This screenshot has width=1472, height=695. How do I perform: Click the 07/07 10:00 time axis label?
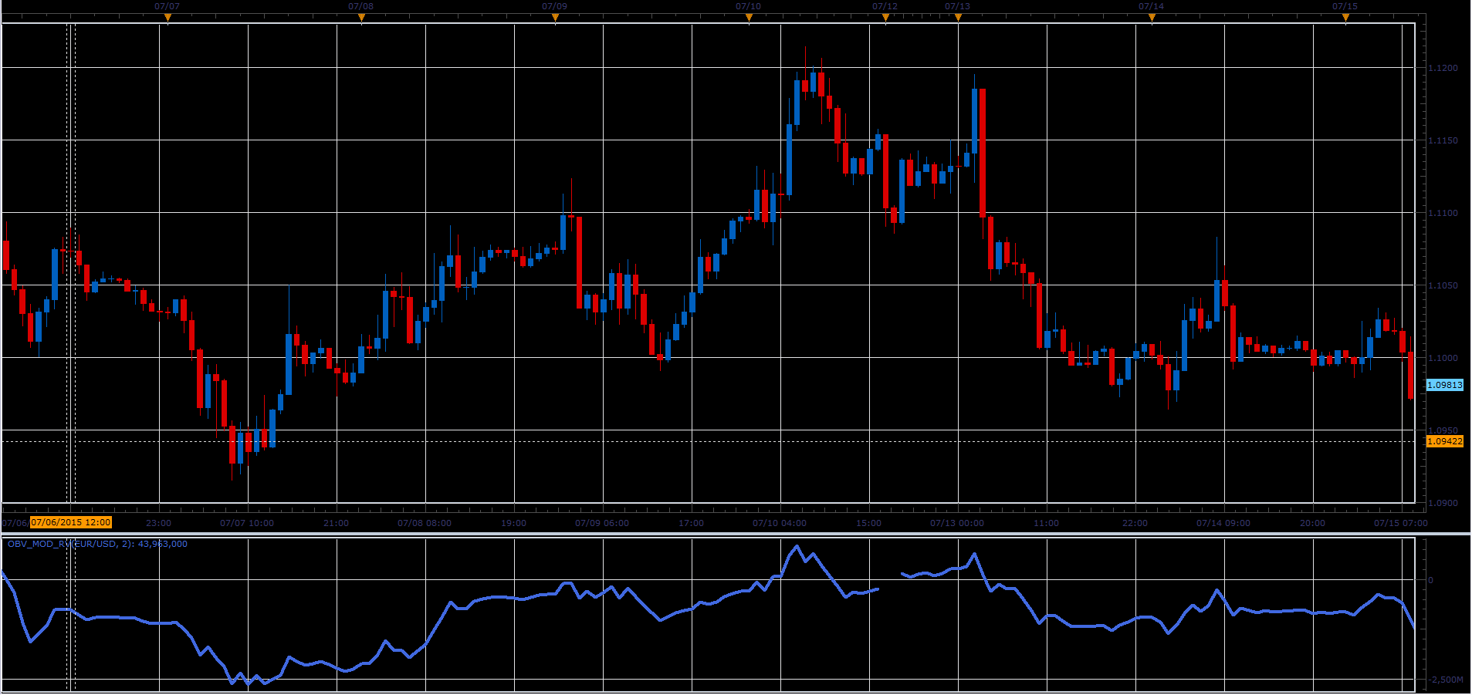(x=247, y=523)
